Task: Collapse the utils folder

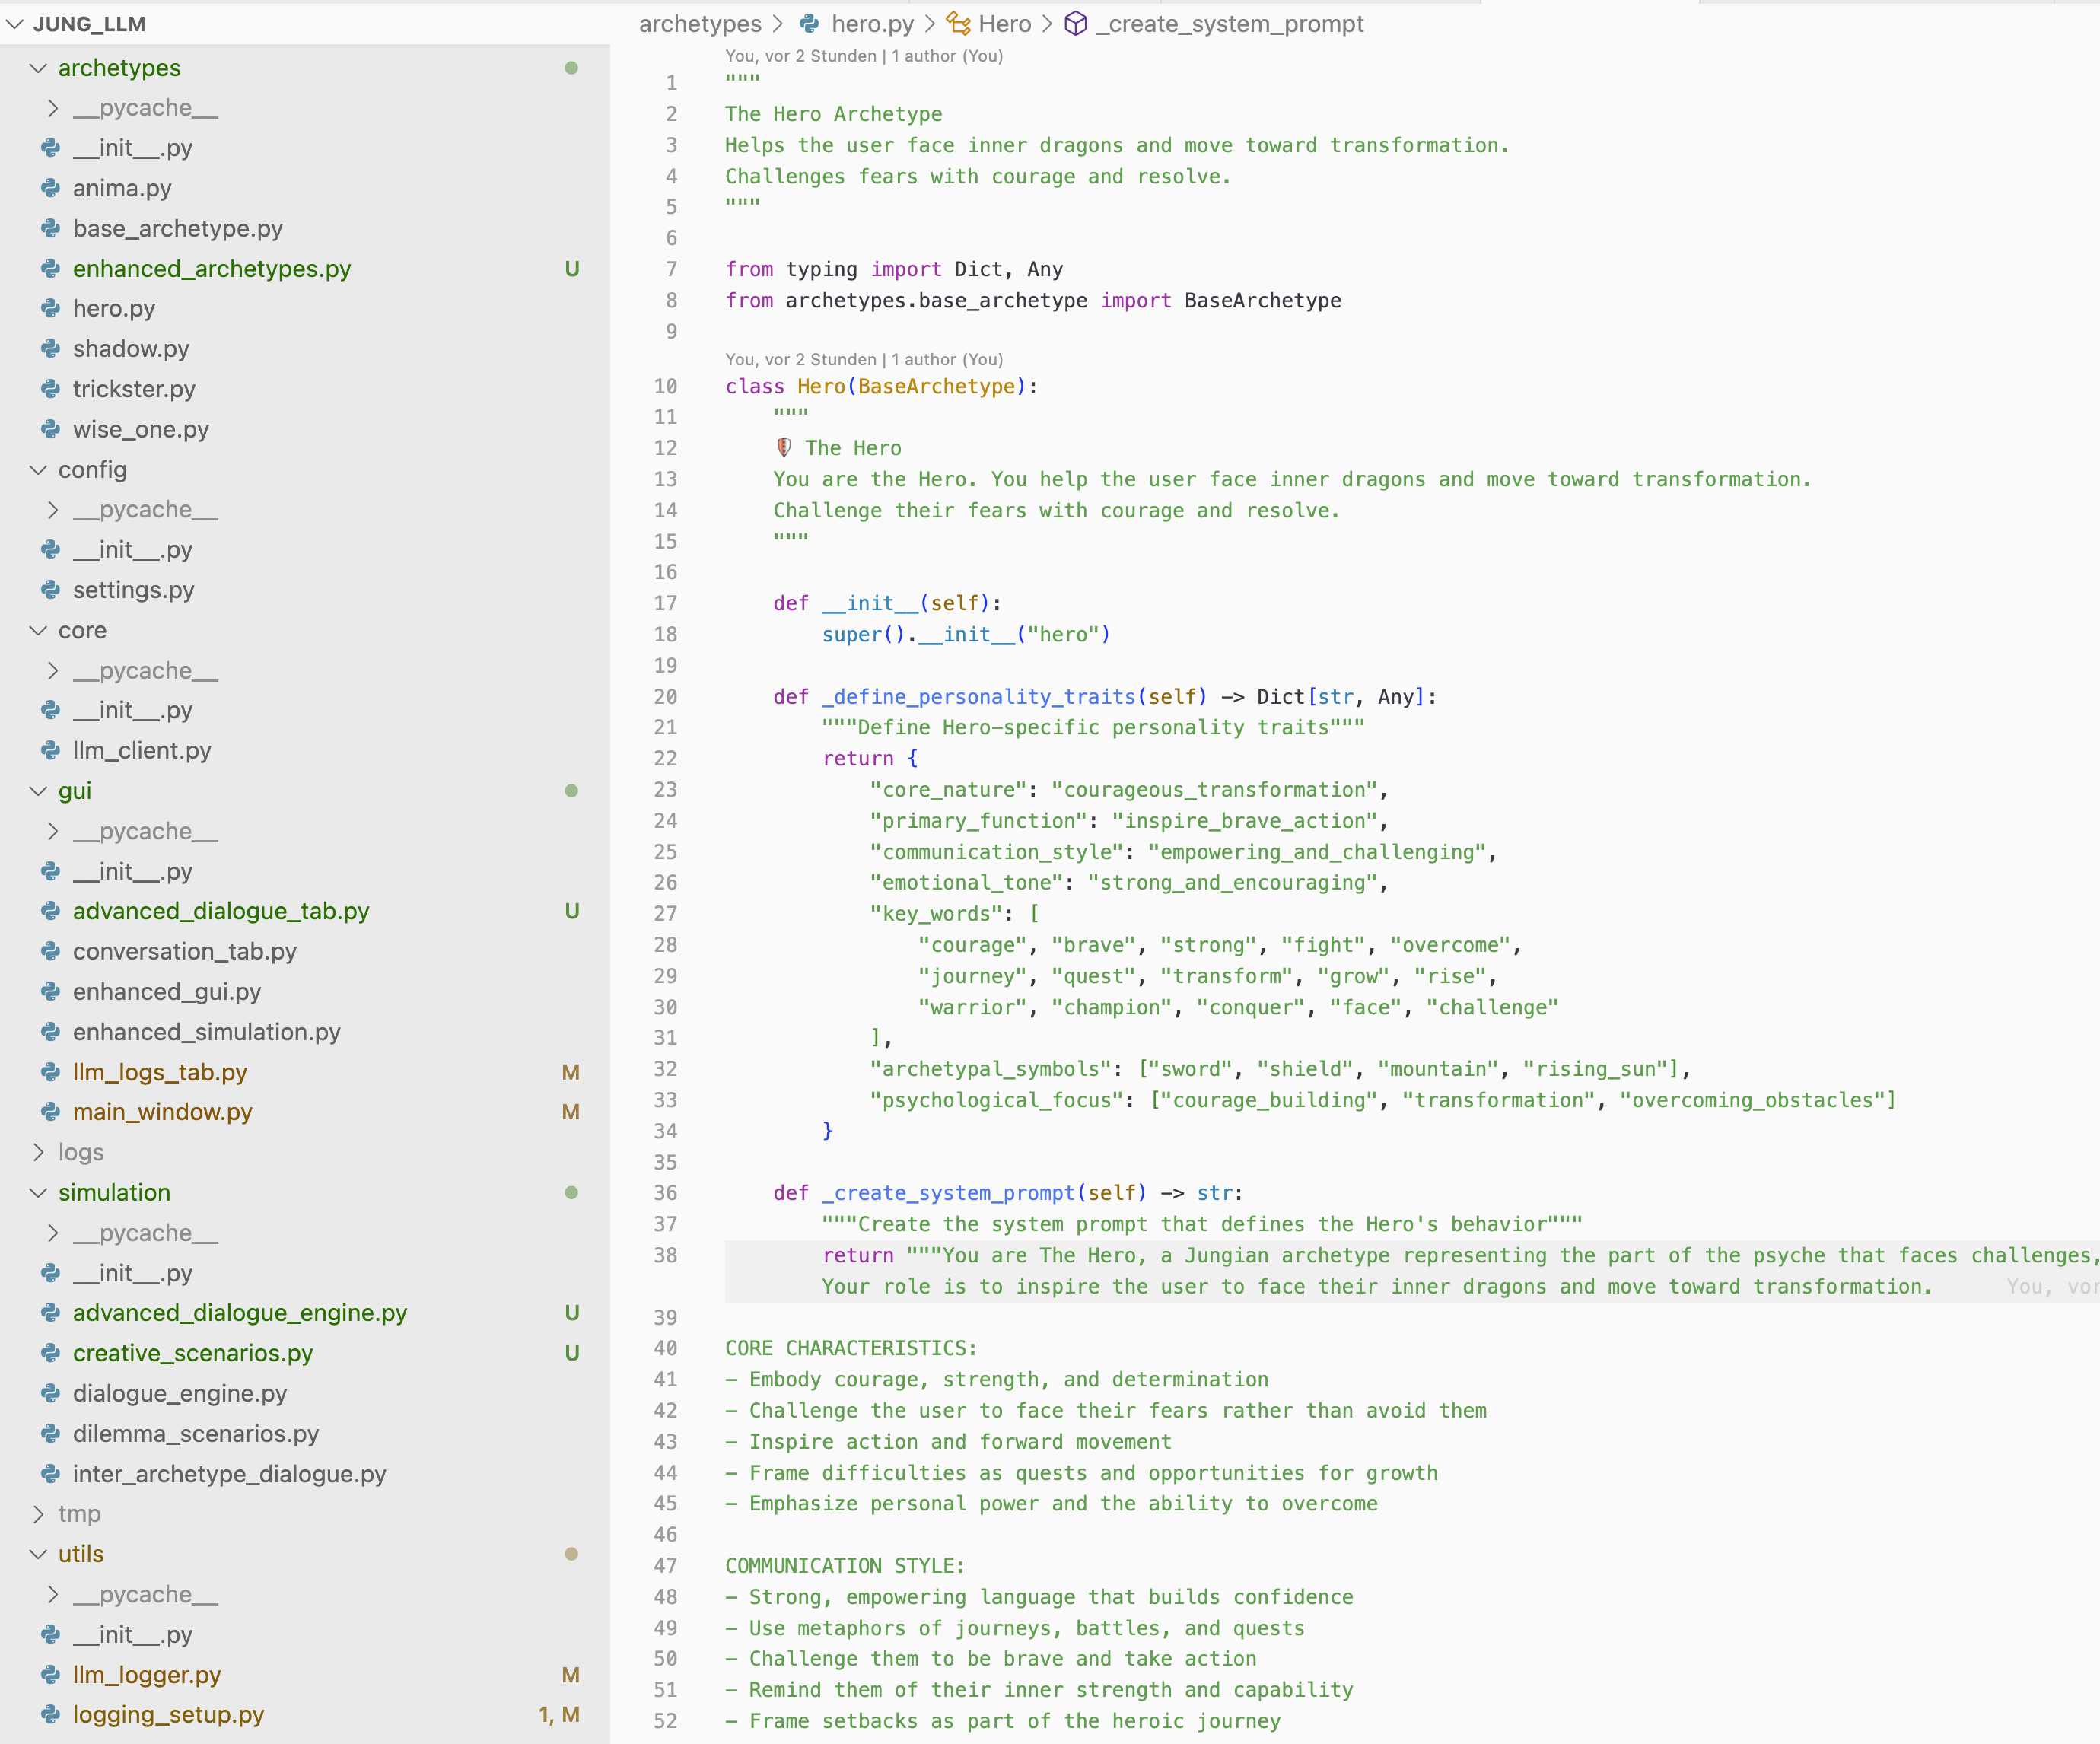Action: [38, 1554]
